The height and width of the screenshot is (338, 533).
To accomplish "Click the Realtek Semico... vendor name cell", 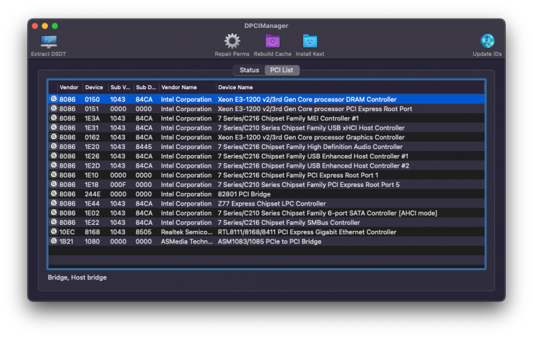I will pyautogui.click(x=187, y=232).
